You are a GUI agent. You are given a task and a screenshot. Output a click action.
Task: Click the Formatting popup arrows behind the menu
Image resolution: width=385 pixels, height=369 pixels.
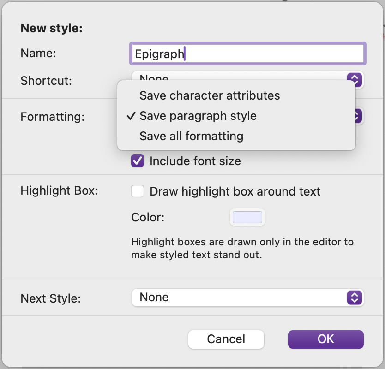coord(358,116)
